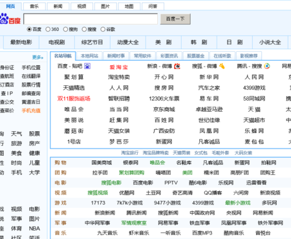Open 最新电影 in the navigation bar
Screen dimensions: 291x239
coord(21,42)
